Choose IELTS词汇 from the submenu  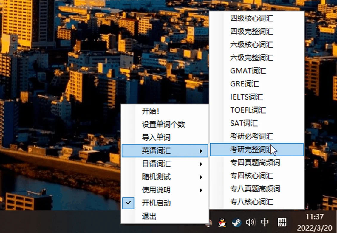pos(257,97)
